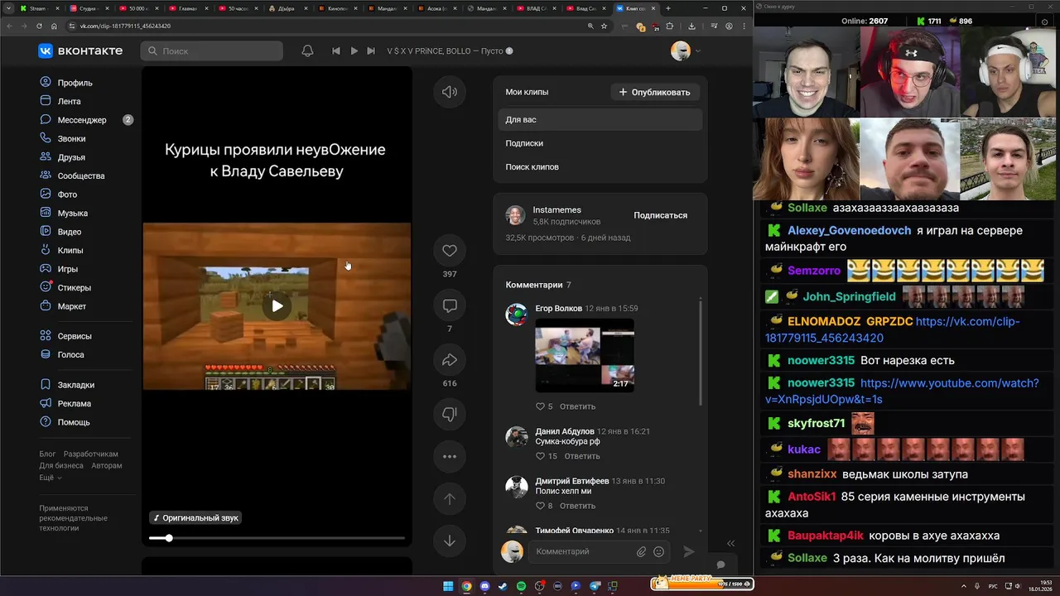Toggle clip sound speaker button
The image size is (1060, 596).
[x=450, y=92]
